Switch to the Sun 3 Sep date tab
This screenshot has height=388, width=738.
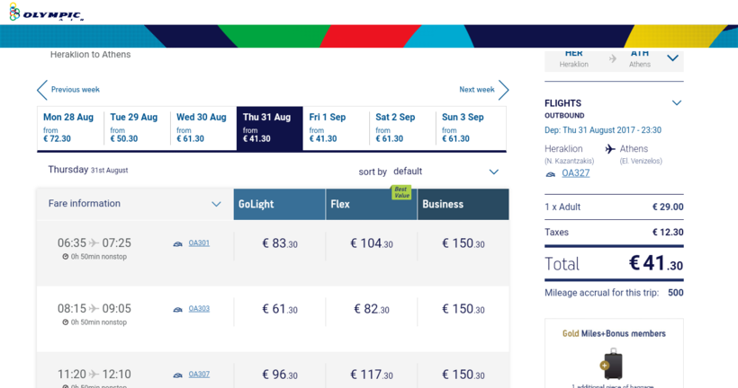tap(470, 128)
